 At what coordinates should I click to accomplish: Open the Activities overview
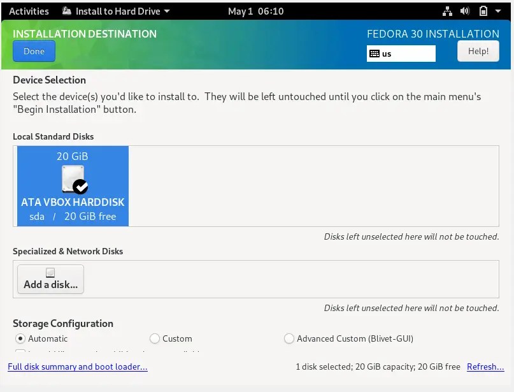(x=28, y=11)
